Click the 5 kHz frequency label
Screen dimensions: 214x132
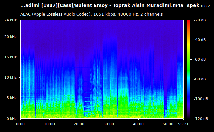[12, 98]
